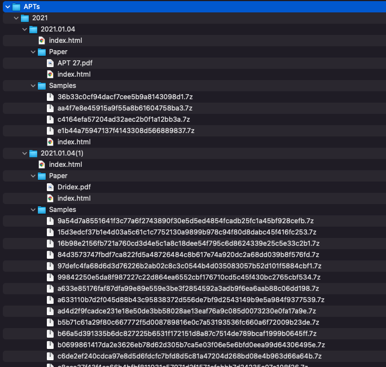Select the file starting with 84d3573747fbdf7c
Screen dimensions: 386x367
[x=188, y=255]
